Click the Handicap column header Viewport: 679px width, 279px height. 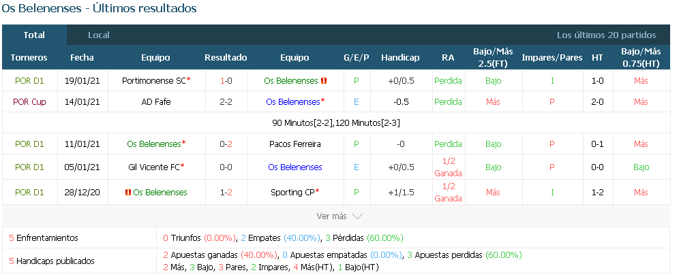point(400,58)
